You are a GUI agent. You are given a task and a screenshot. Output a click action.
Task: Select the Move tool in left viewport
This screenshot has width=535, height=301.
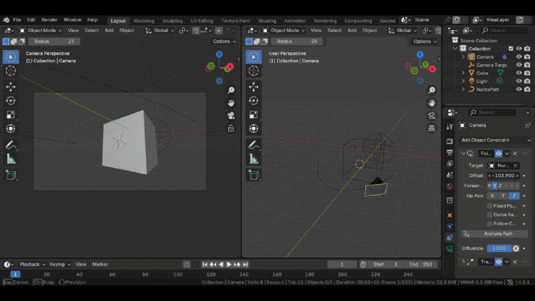pos(11,87)
